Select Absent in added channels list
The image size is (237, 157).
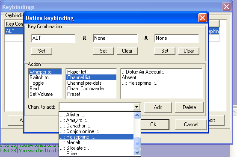161,77
